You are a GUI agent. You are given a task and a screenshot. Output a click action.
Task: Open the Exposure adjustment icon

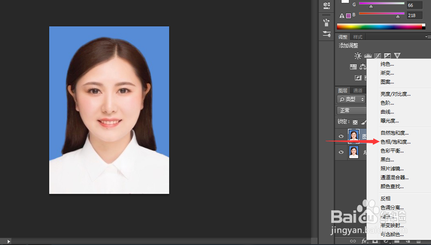387,56
